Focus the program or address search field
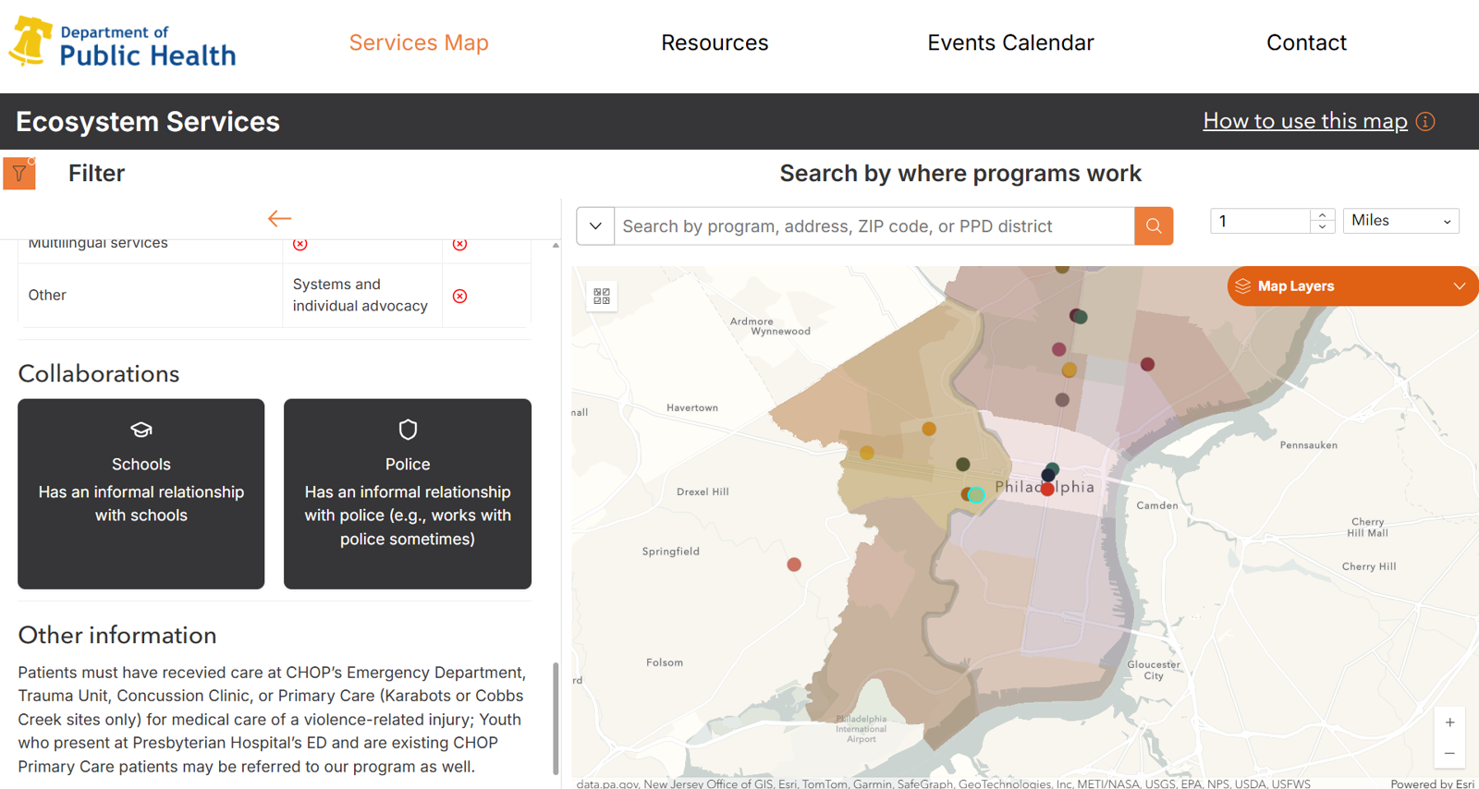Image resolution: width=1479 pixels, height=789 pixels. coord(874,226)
